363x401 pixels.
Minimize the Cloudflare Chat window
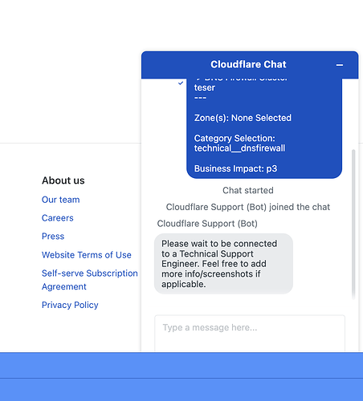coord(340,65)
